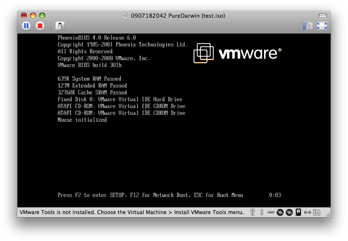The image size is (348, 241).
Task: Click the USB device status icon
Action: pos(271,212)
